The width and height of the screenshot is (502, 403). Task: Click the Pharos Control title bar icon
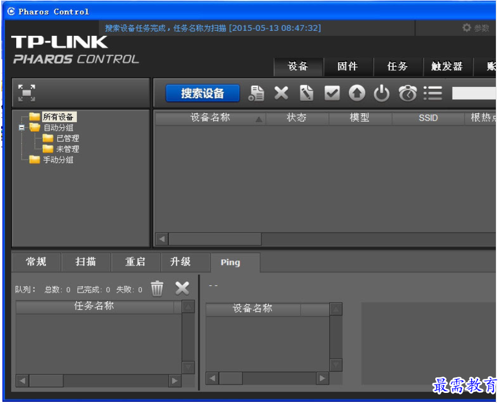click(x=11, y=11)
